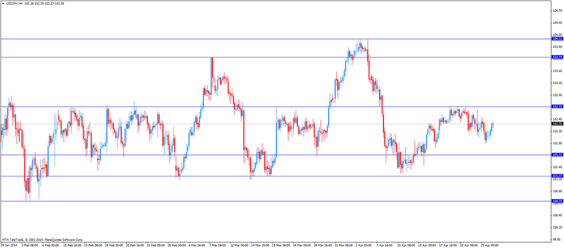Click the USDJPY,H4 chart title text
The height and width of the screenshot is (248, 564).
(15, 3)
